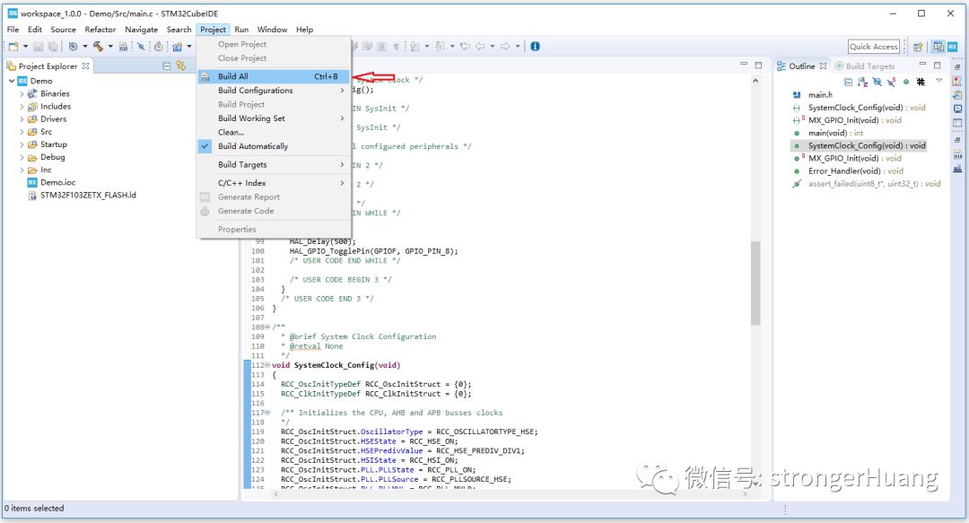Expand the Binaries tree node
This screenshot has height=523, width=969.
click(22, 94)
